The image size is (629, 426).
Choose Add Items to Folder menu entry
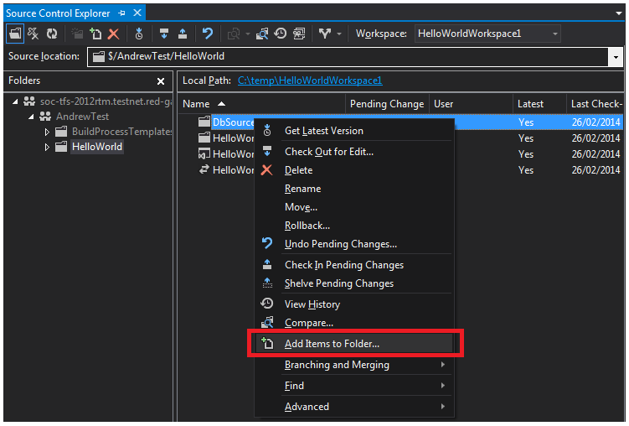coord(332,344)
